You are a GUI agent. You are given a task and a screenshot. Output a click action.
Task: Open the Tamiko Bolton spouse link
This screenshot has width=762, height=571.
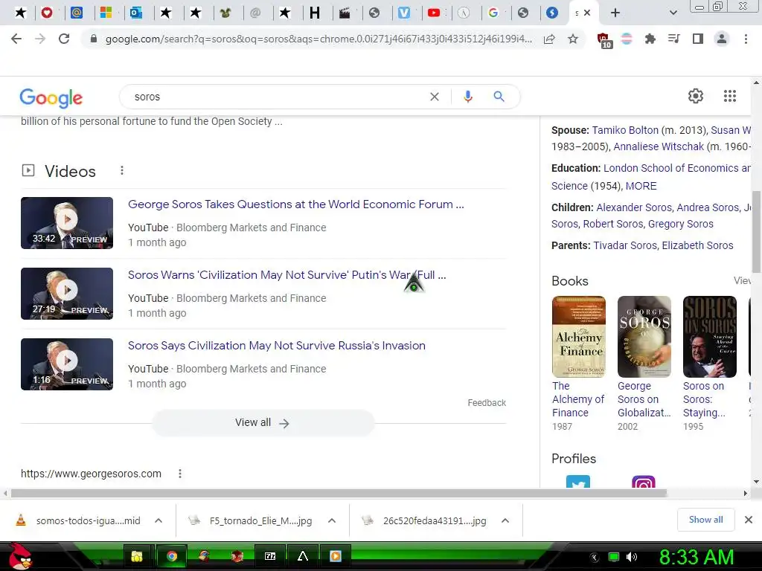tap(625, 130)
